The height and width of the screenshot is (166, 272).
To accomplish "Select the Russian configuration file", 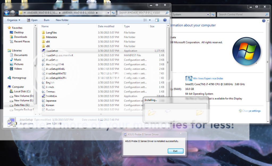I will pos(50,110).
